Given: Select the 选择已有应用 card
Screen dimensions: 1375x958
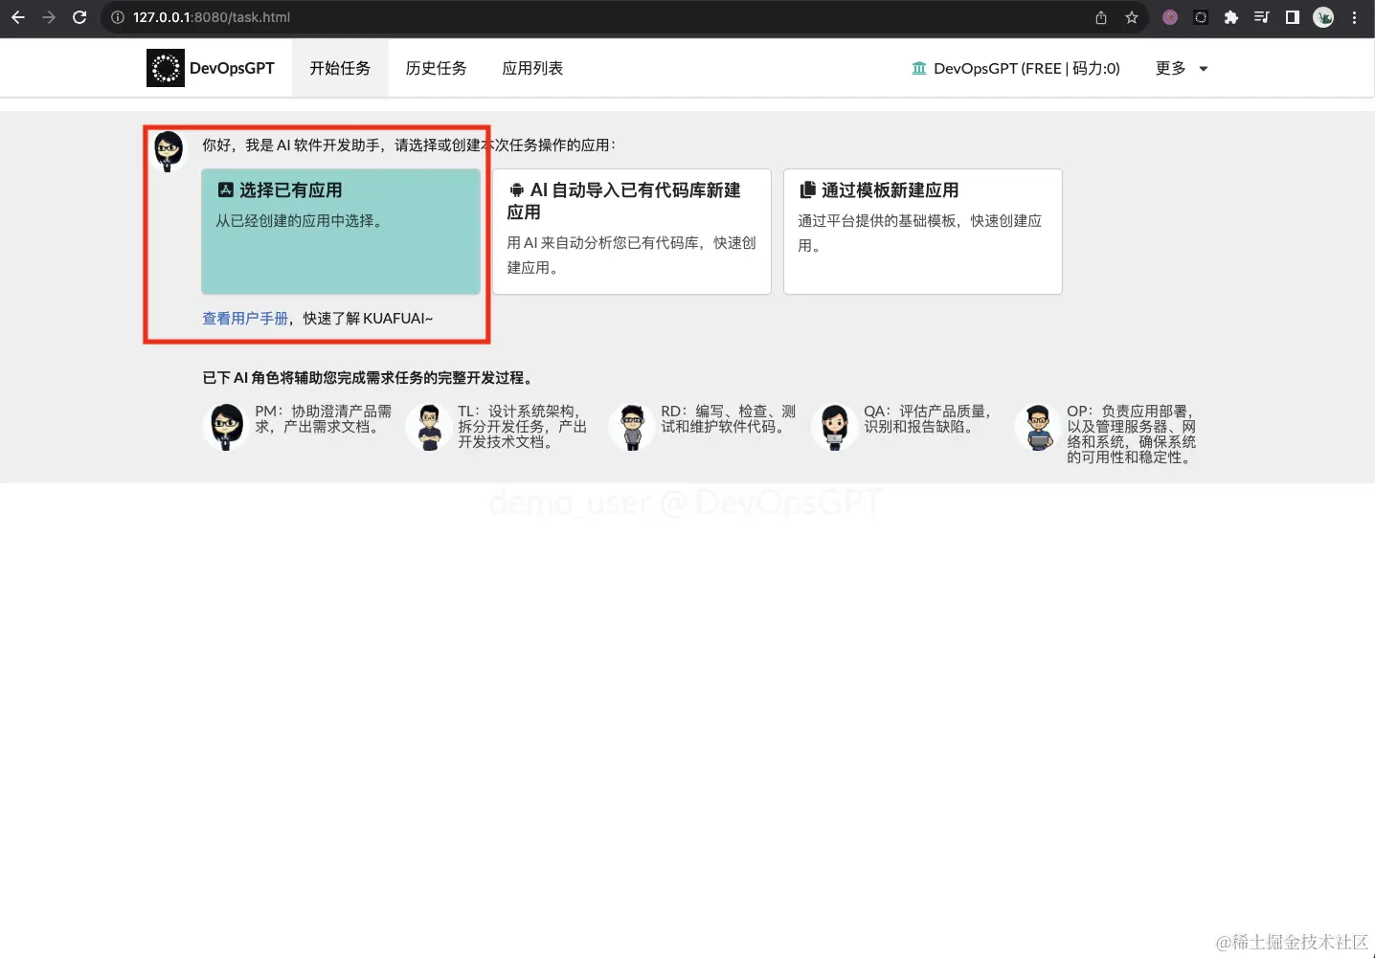Looking at the screenshot, I should tap(341, 232).
